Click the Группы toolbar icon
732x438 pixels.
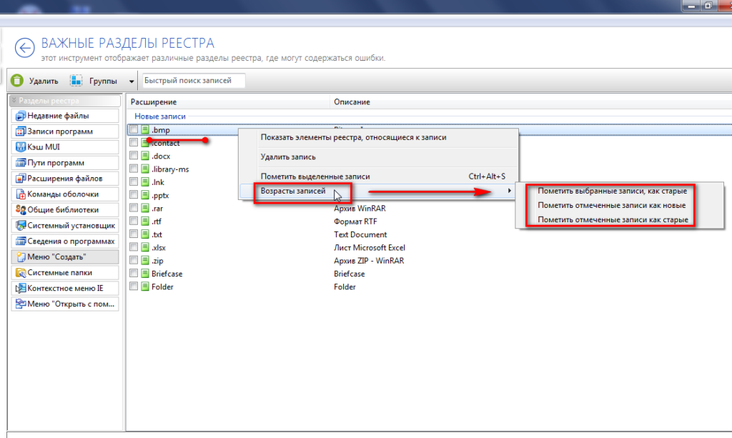click(x=76, y=81)
